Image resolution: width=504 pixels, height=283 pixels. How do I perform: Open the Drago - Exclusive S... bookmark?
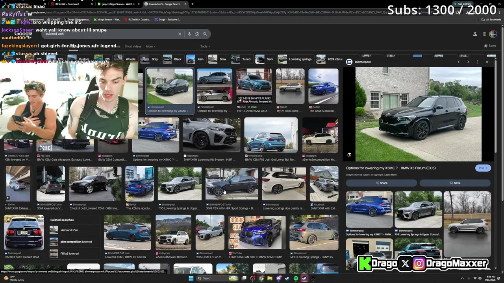click(x=168, y=19)
